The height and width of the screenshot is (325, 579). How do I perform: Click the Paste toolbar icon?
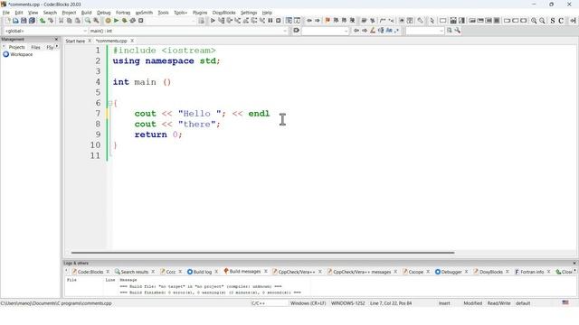pyautogui.click(x=77, y=21)
